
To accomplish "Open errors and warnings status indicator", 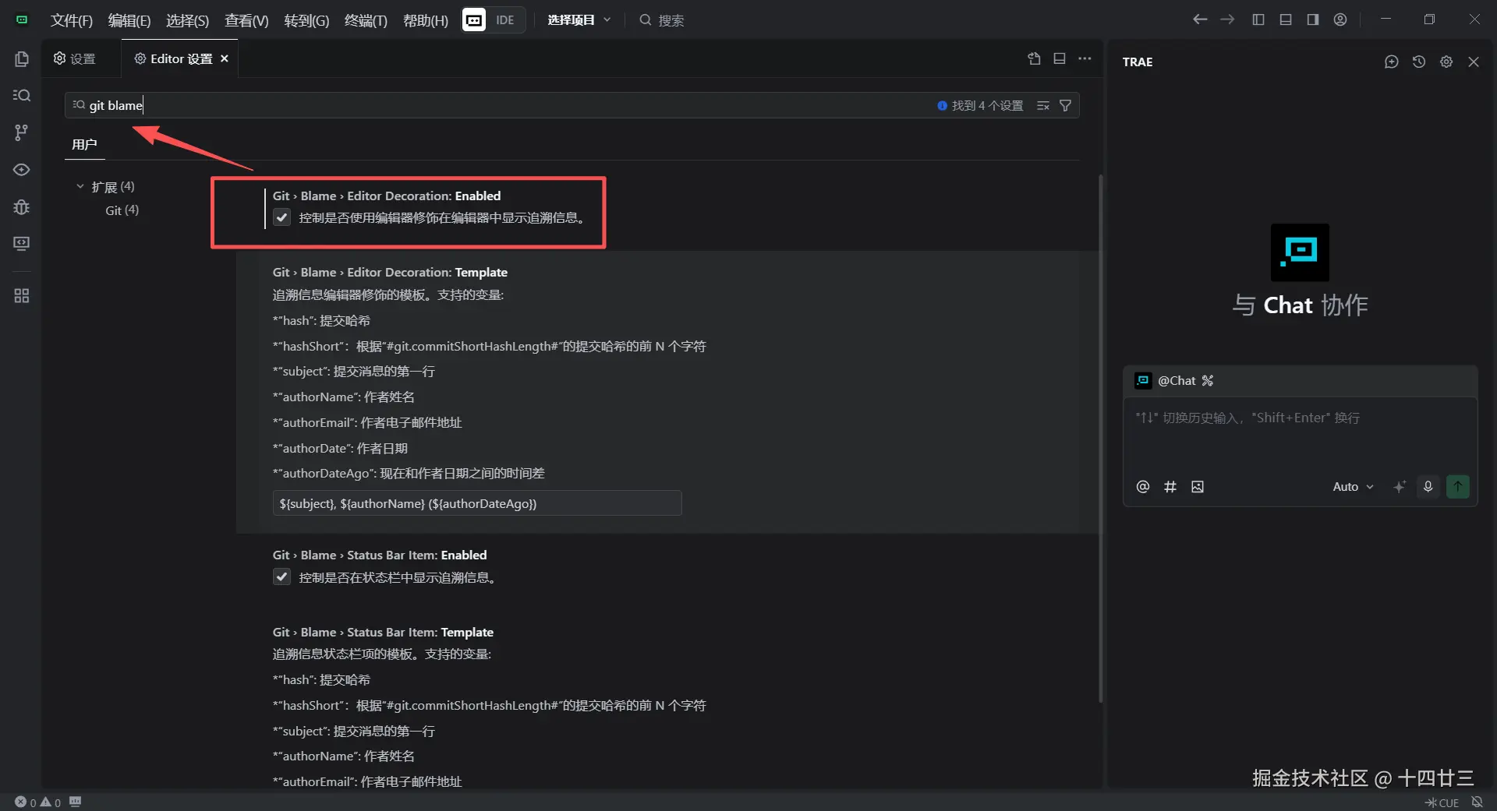I will pyautogui.click(x=37, y=802).
